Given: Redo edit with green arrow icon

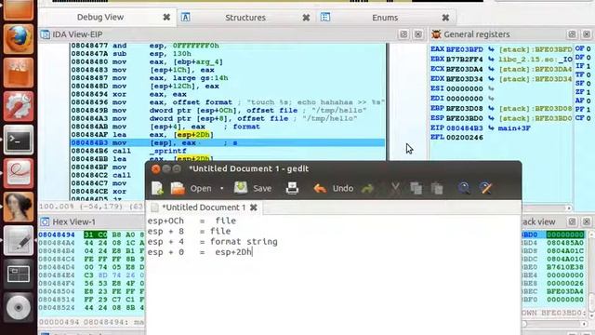Looking at the screenshot, I should 368,188.
